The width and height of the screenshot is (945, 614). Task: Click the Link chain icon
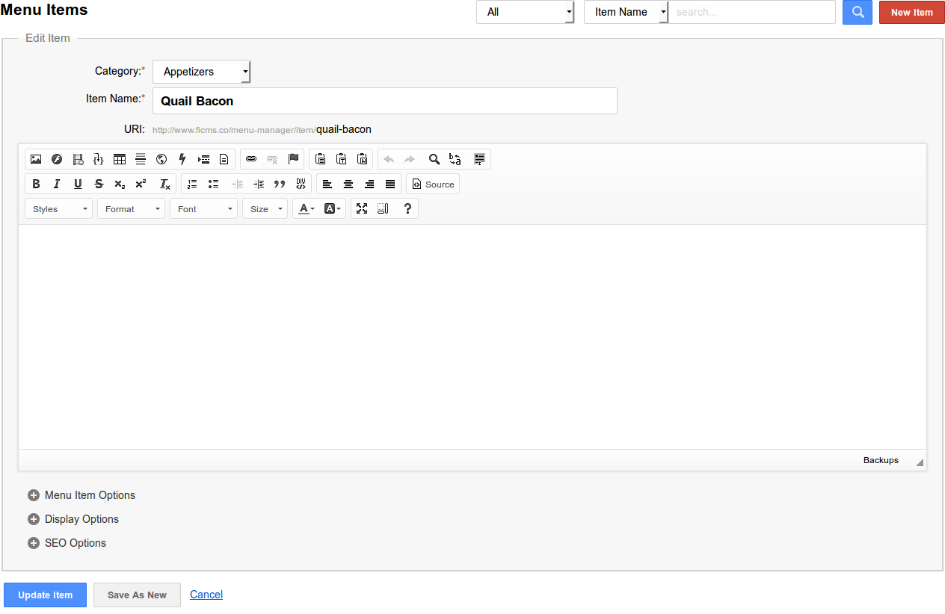(x=251, y=159)
